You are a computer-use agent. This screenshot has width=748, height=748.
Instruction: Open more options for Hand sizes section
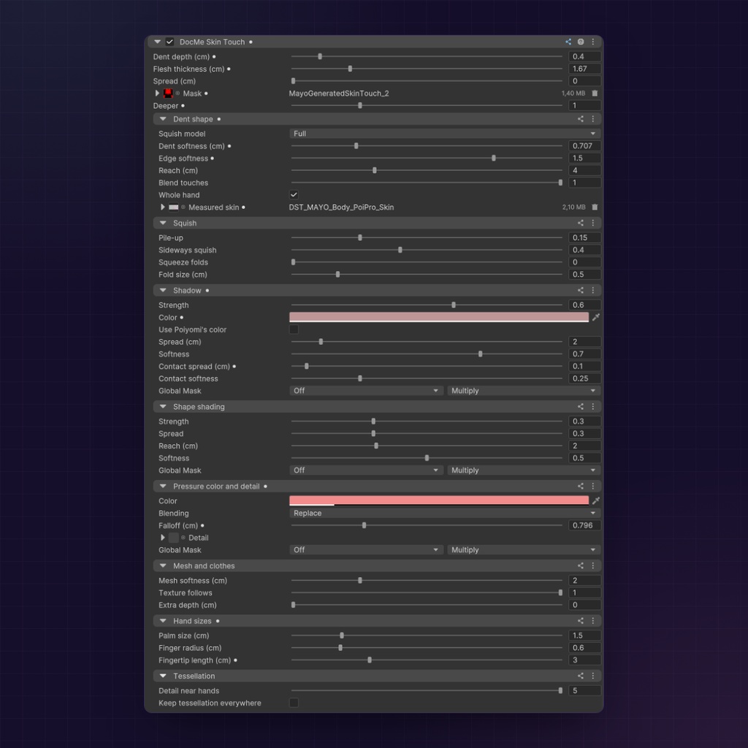coord(593,621)
